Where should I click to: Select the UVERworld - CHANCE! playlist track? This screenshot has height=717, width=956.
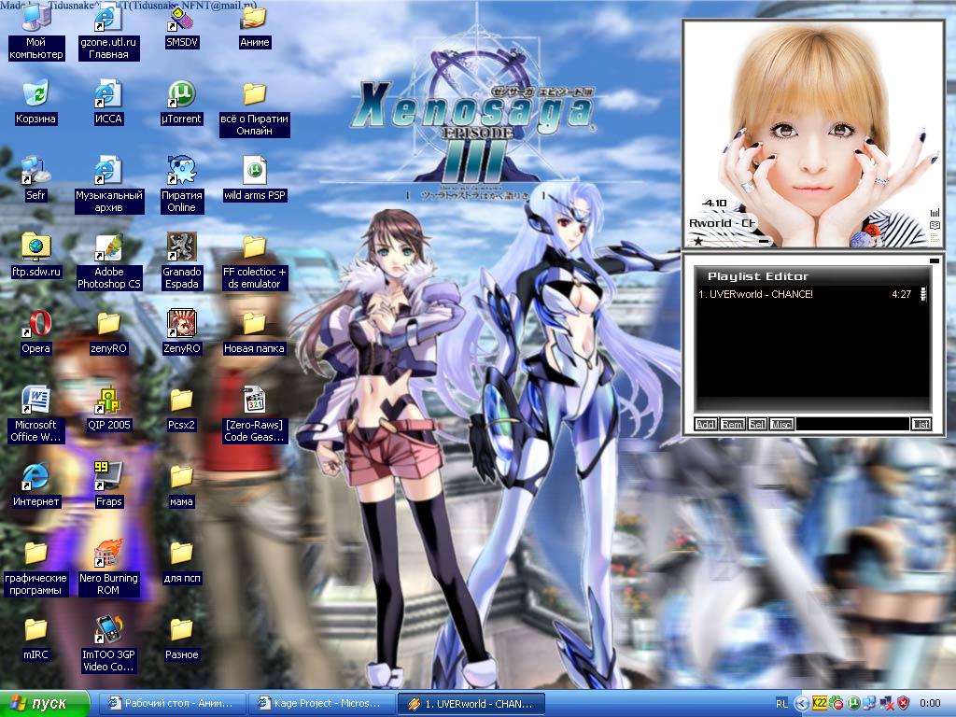(x=805, y=294)
